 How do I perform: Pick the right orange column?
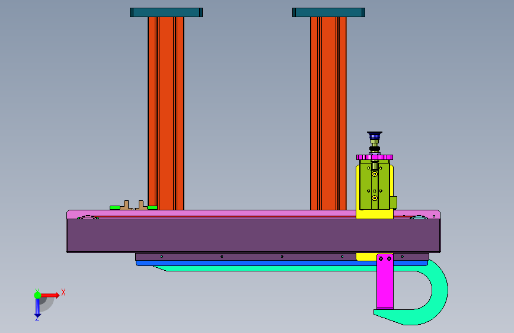[x=328, y=113]
